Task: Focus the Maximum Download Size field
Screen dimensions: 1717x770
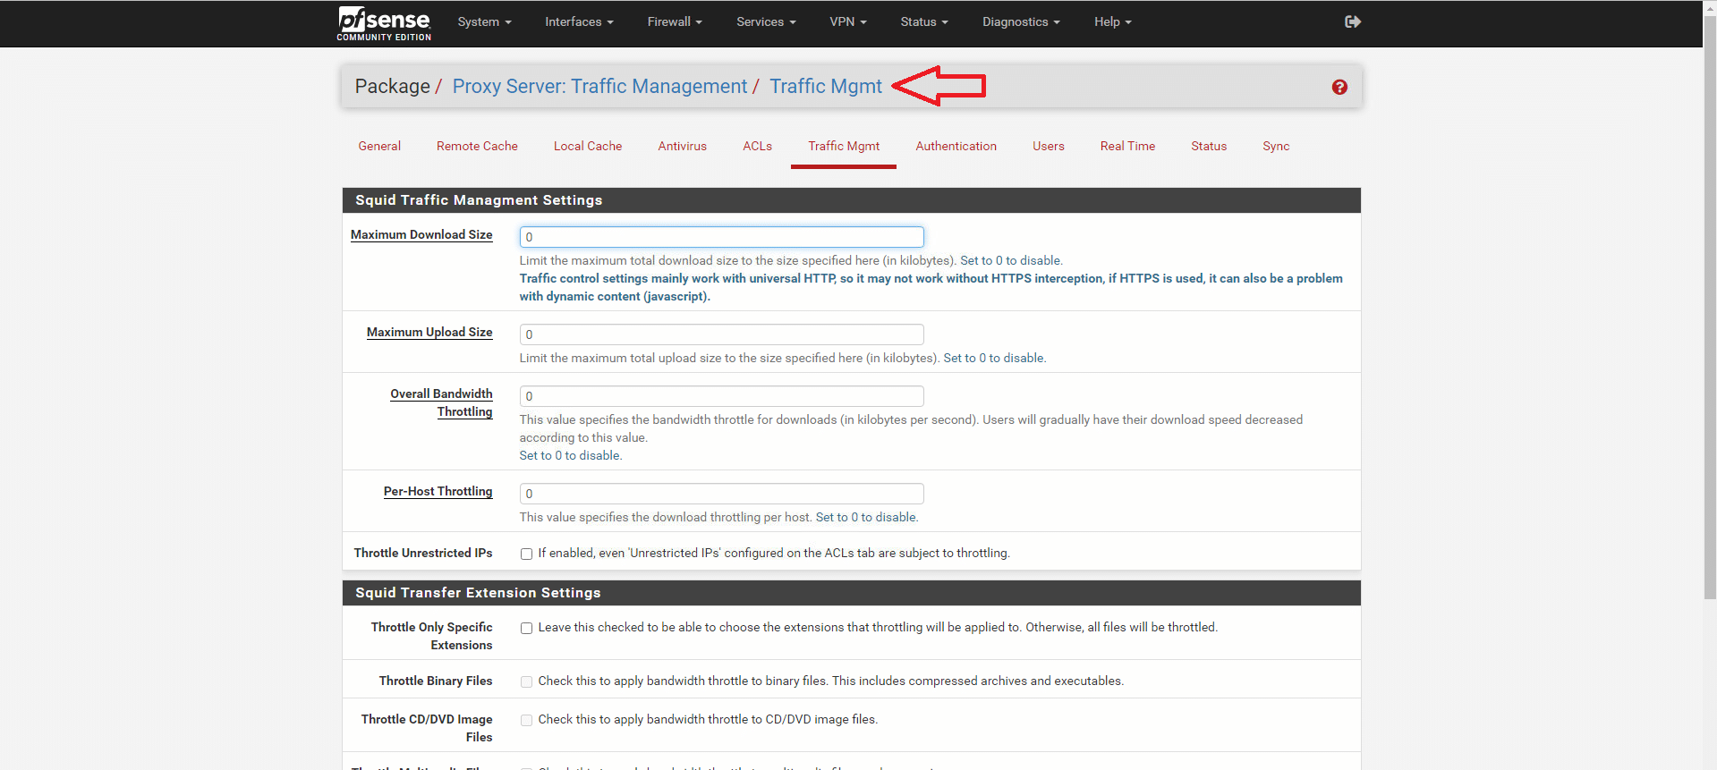Action: 721,237
